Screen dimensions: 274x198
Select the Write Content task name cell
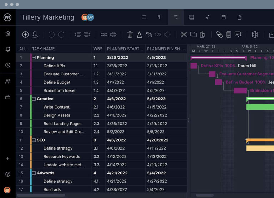pos(56,107)
